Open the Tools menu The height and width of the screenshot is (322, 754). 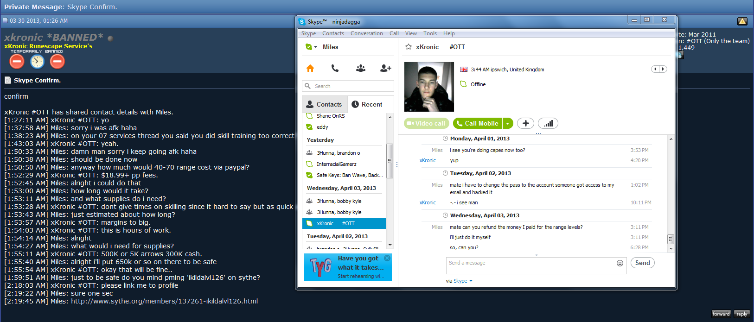[430, 33]
